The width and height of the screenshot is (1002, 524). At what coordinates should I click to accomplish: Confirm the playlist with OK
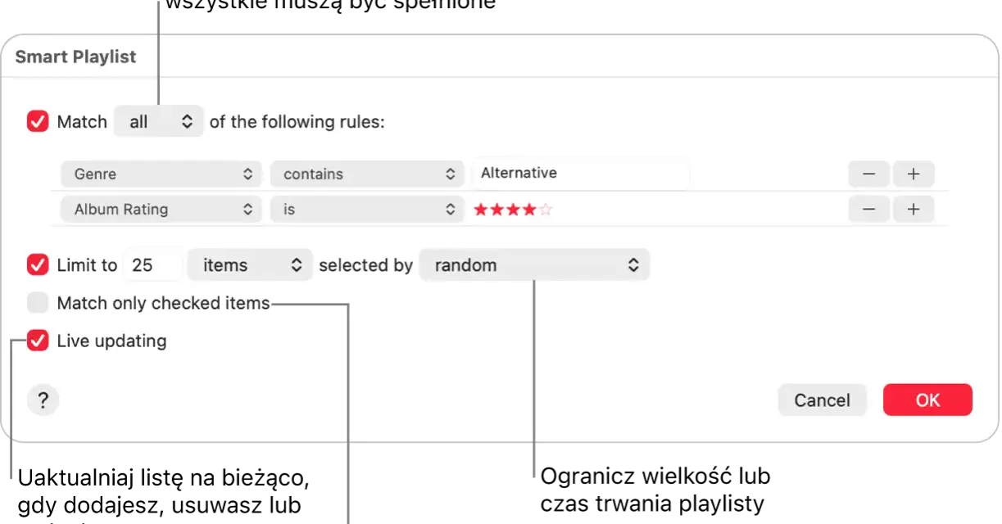tap(927, 400)
